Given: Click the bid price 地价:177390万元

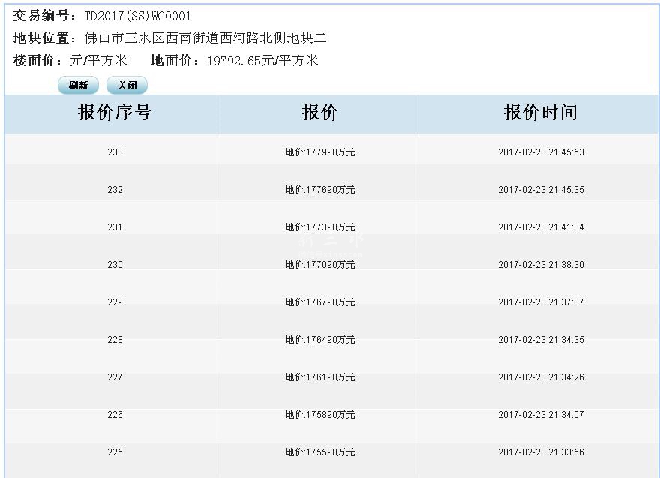Looking at the screenshot, I should (x=320, y=227).
